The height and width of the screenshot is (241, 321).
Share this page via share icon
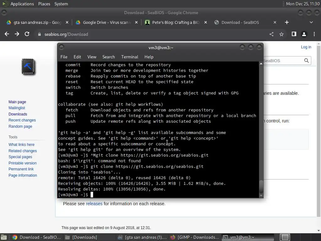coord(271,34)
